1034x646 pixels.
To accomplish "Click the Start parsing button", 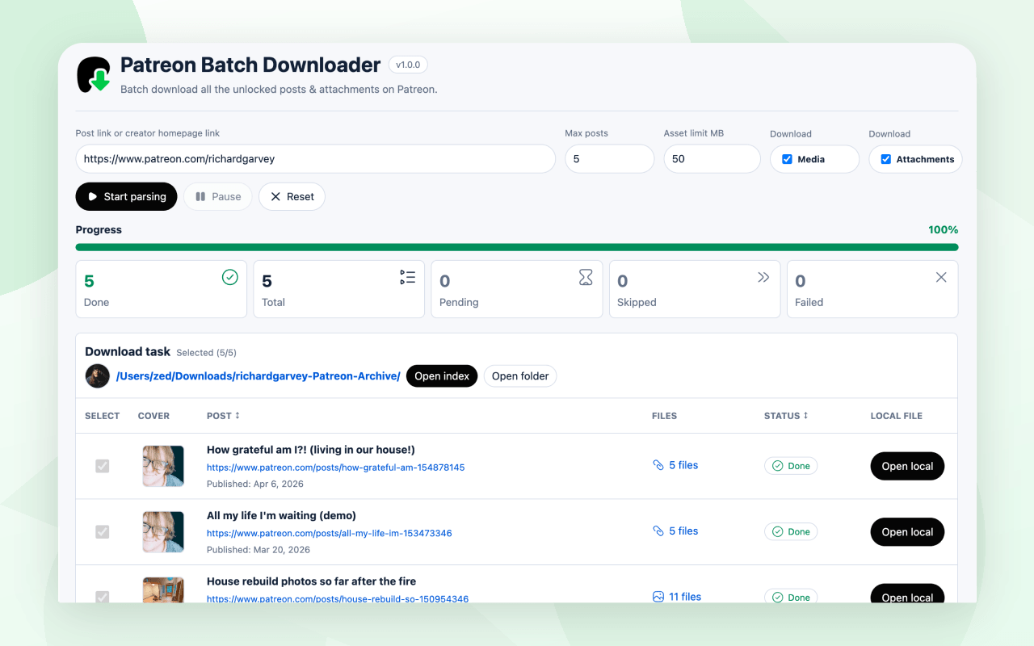I will click(x=126, y=196).
